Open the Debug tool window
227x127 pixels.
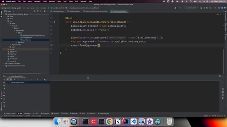(28, 114)
